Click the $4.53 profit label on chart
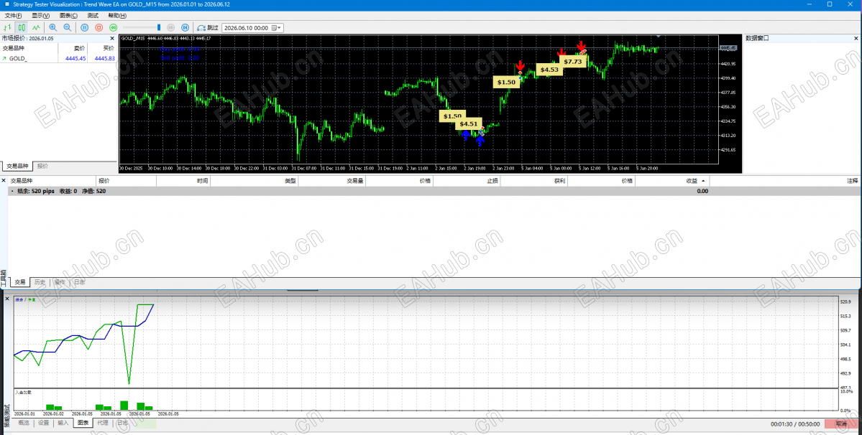 (549, 70)
